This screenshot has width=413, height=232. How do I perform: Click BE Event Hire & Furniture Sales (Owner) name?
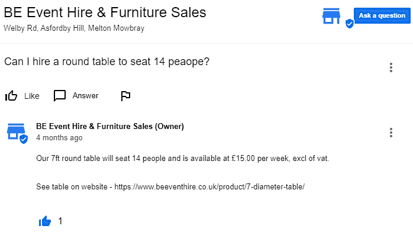(110, 127)
